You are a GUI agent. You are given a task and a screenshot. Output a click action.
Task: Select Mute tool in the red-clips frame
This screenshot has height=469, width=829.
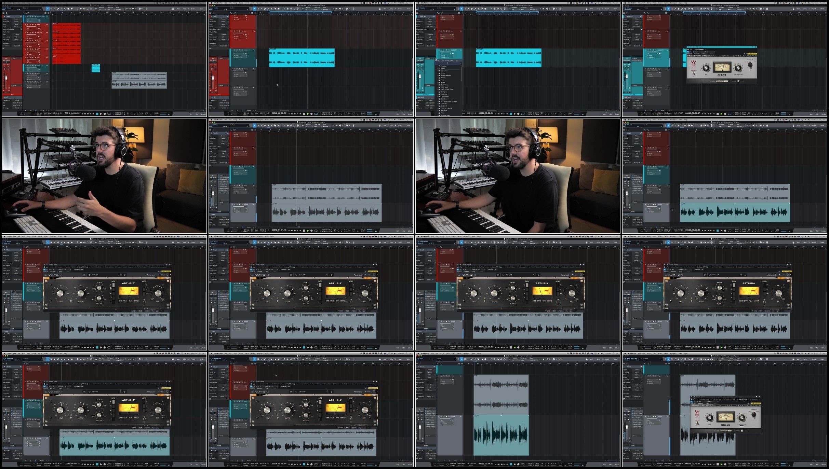pos(65,9)
